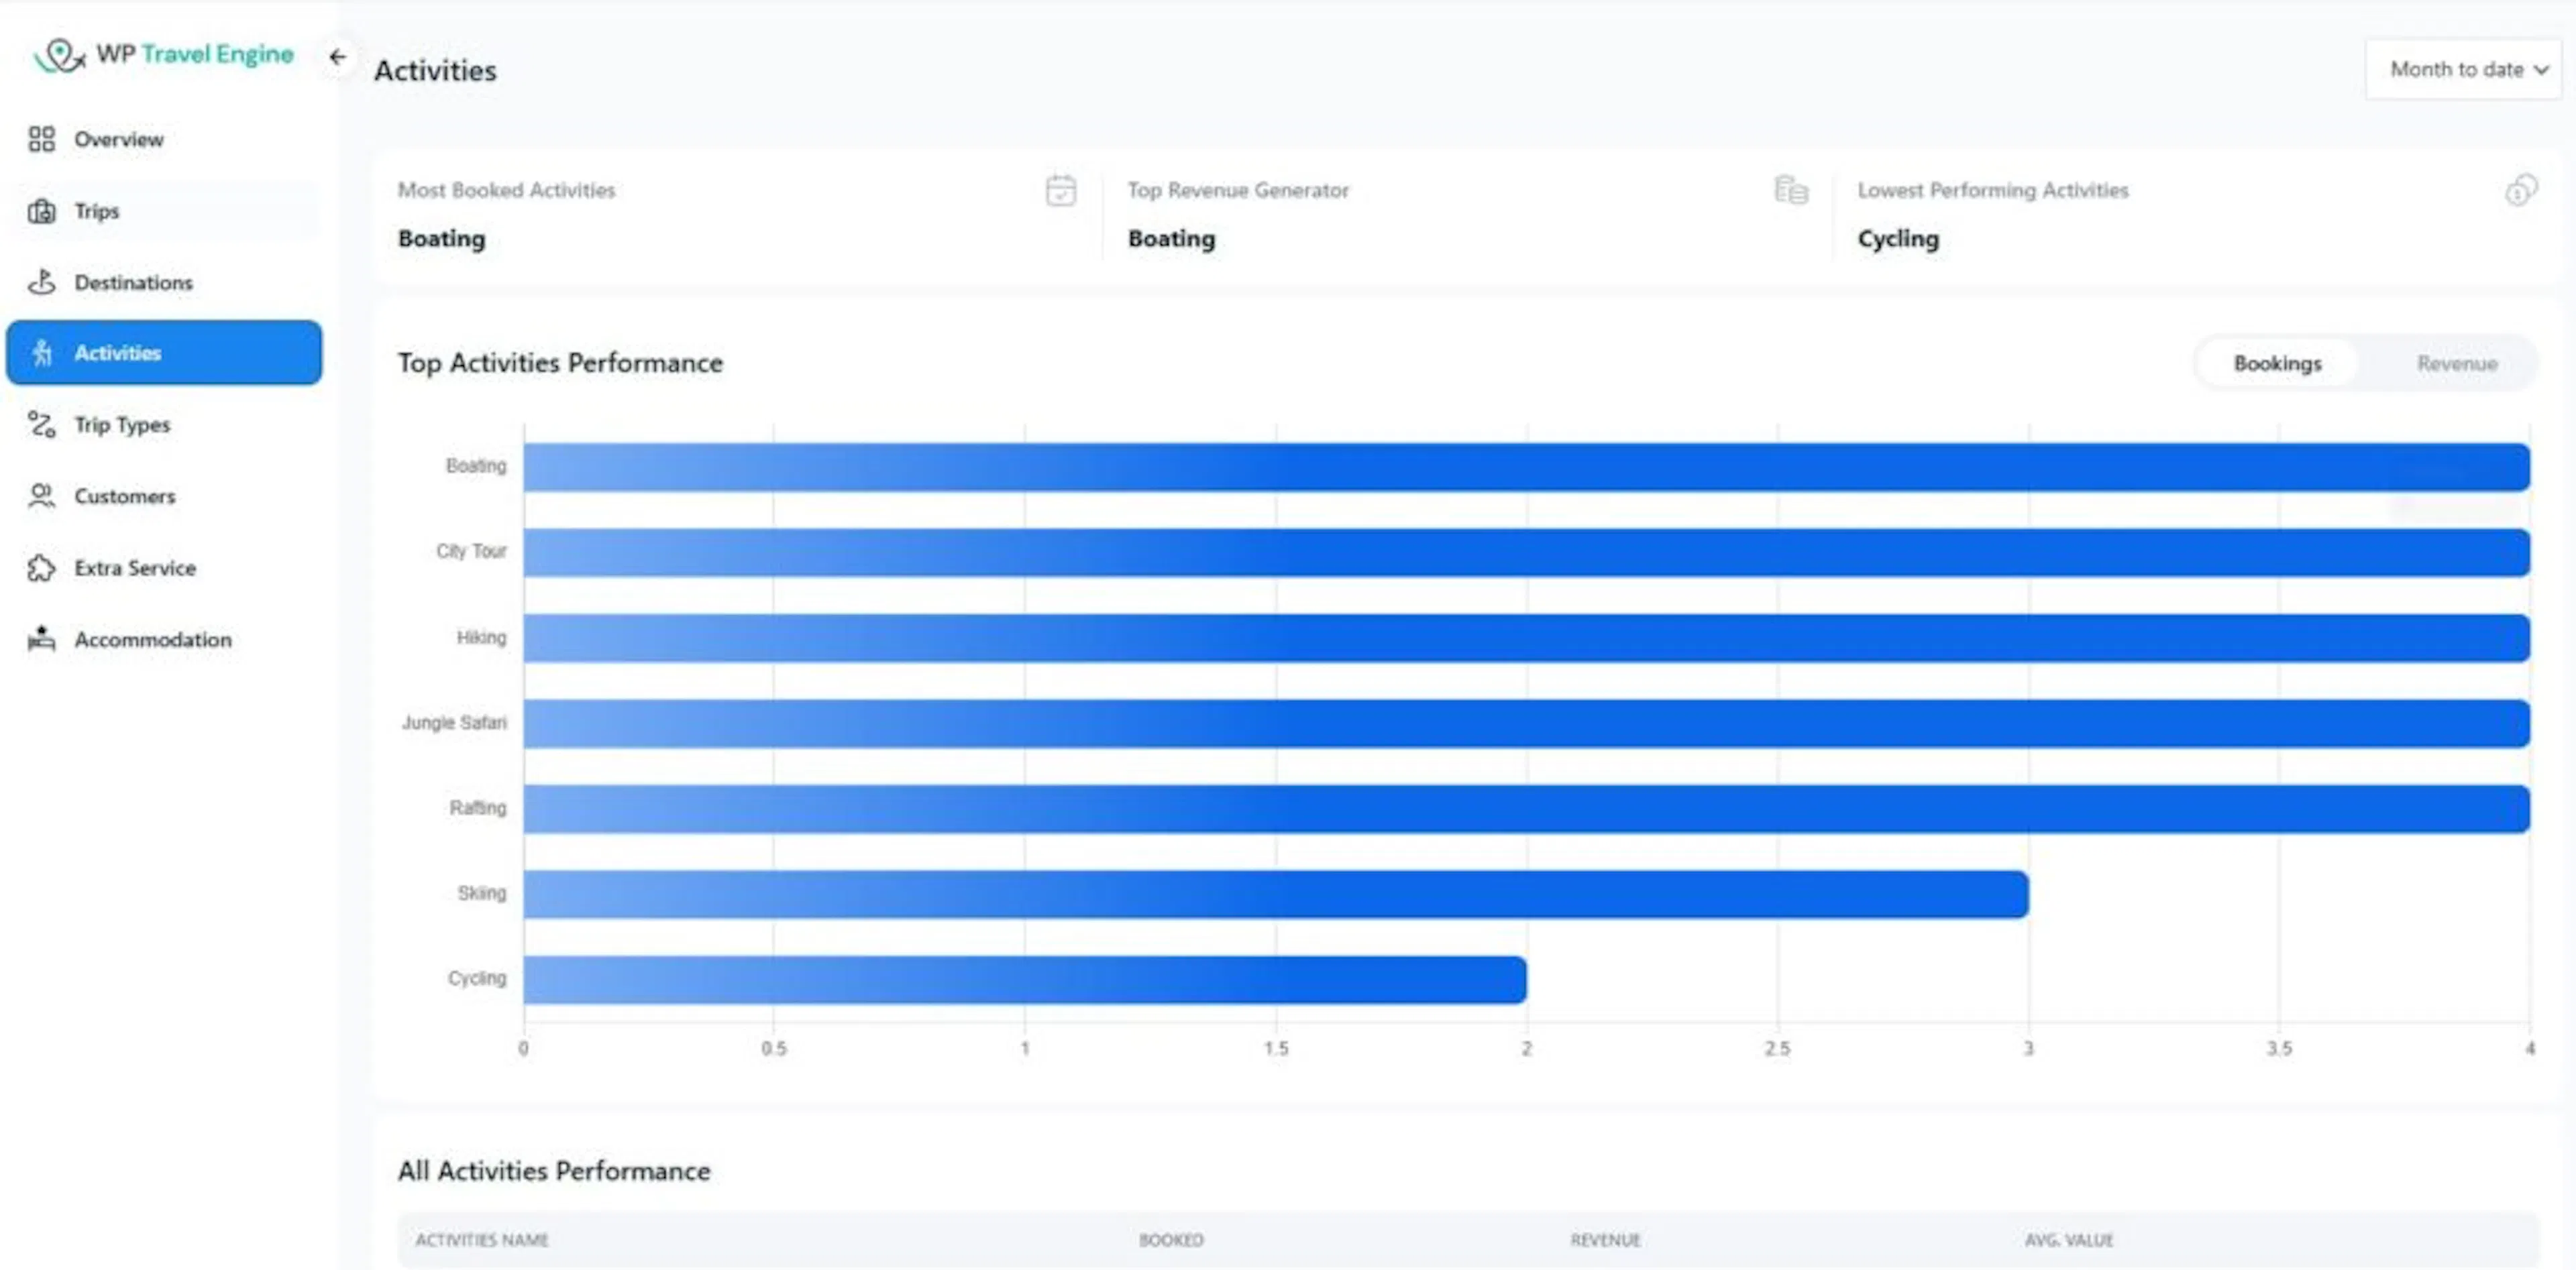2576x1270 pixels.
Task: Select the Skiing bar in the chart
Action: [x=1275, y=894]
